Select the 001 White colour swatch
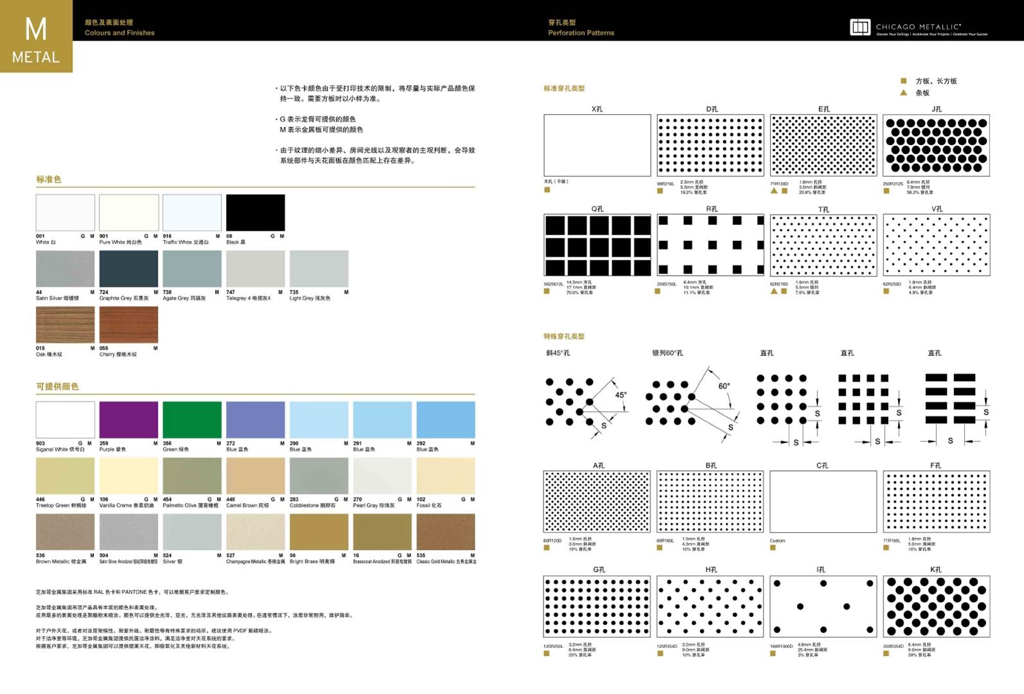 point(65,213)
